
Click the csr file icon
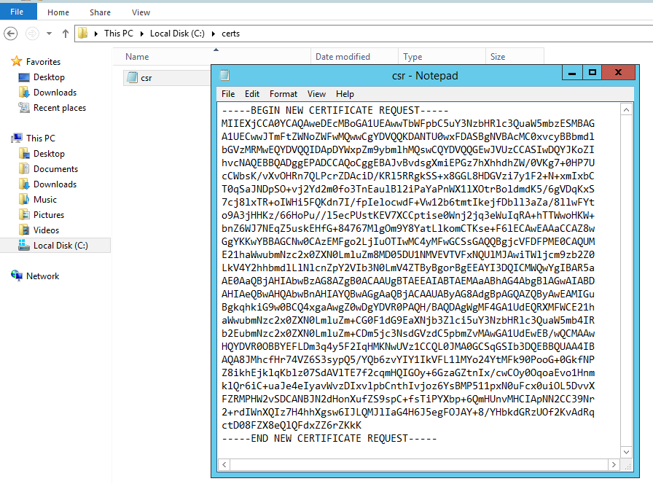pos(132,78)
